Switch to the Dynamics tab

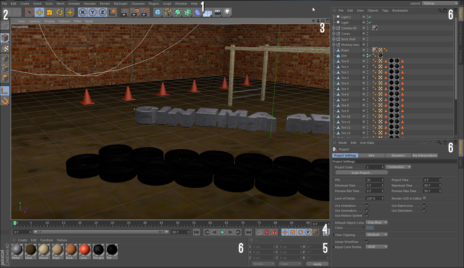(398, 155)
